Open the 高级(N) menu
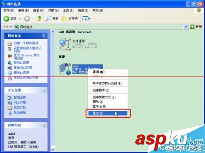This screenshot has height=153, width=205. pyautogui.click(x=83, y=11)
